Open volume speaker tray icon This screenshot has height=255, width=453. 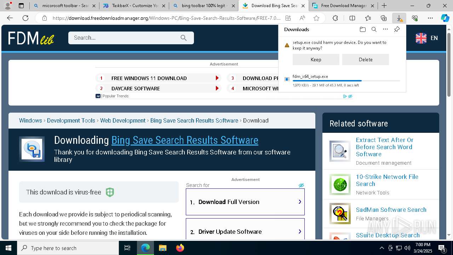pyautogui.click(x=407, y=248)
